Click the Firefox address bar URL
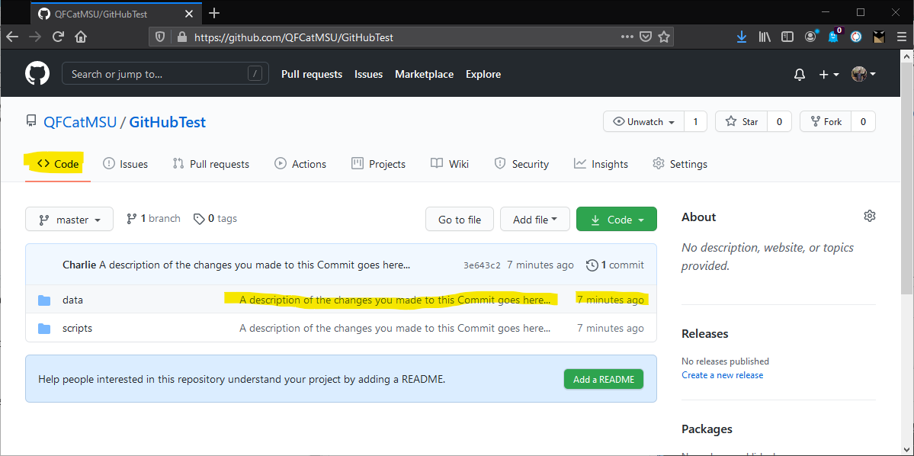914x456 pixels. [x=293, y=37]
